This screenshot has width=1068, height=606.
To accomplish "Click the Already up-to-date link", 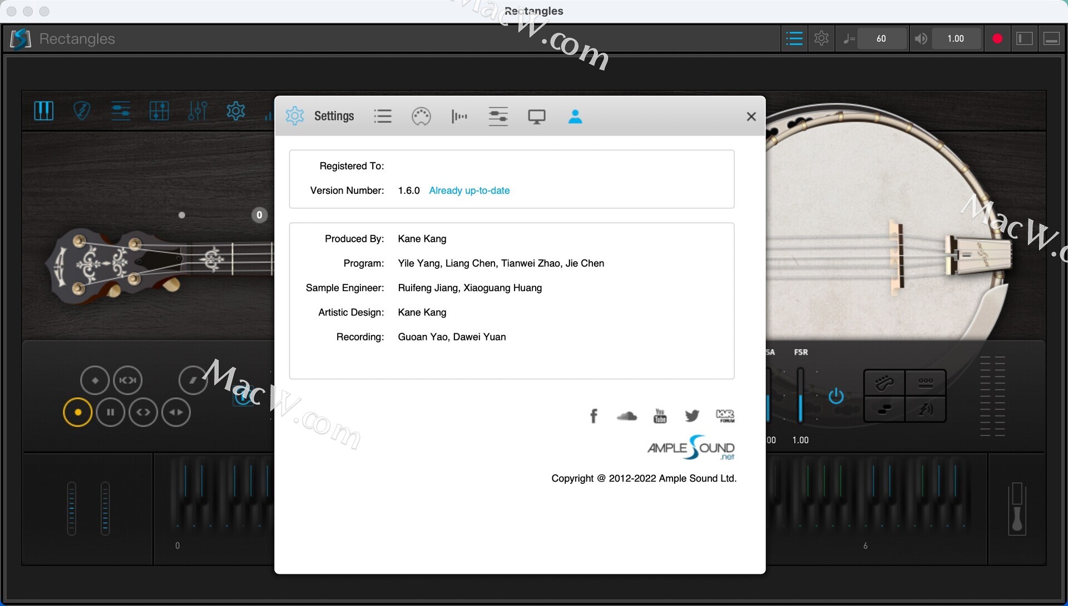I will (x=469, y=191).
